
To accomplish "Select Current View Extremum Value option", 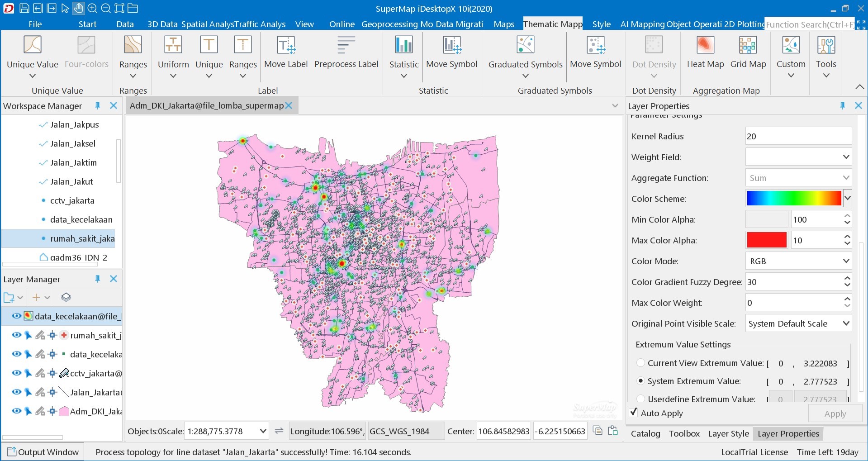I will coord(640,363).
